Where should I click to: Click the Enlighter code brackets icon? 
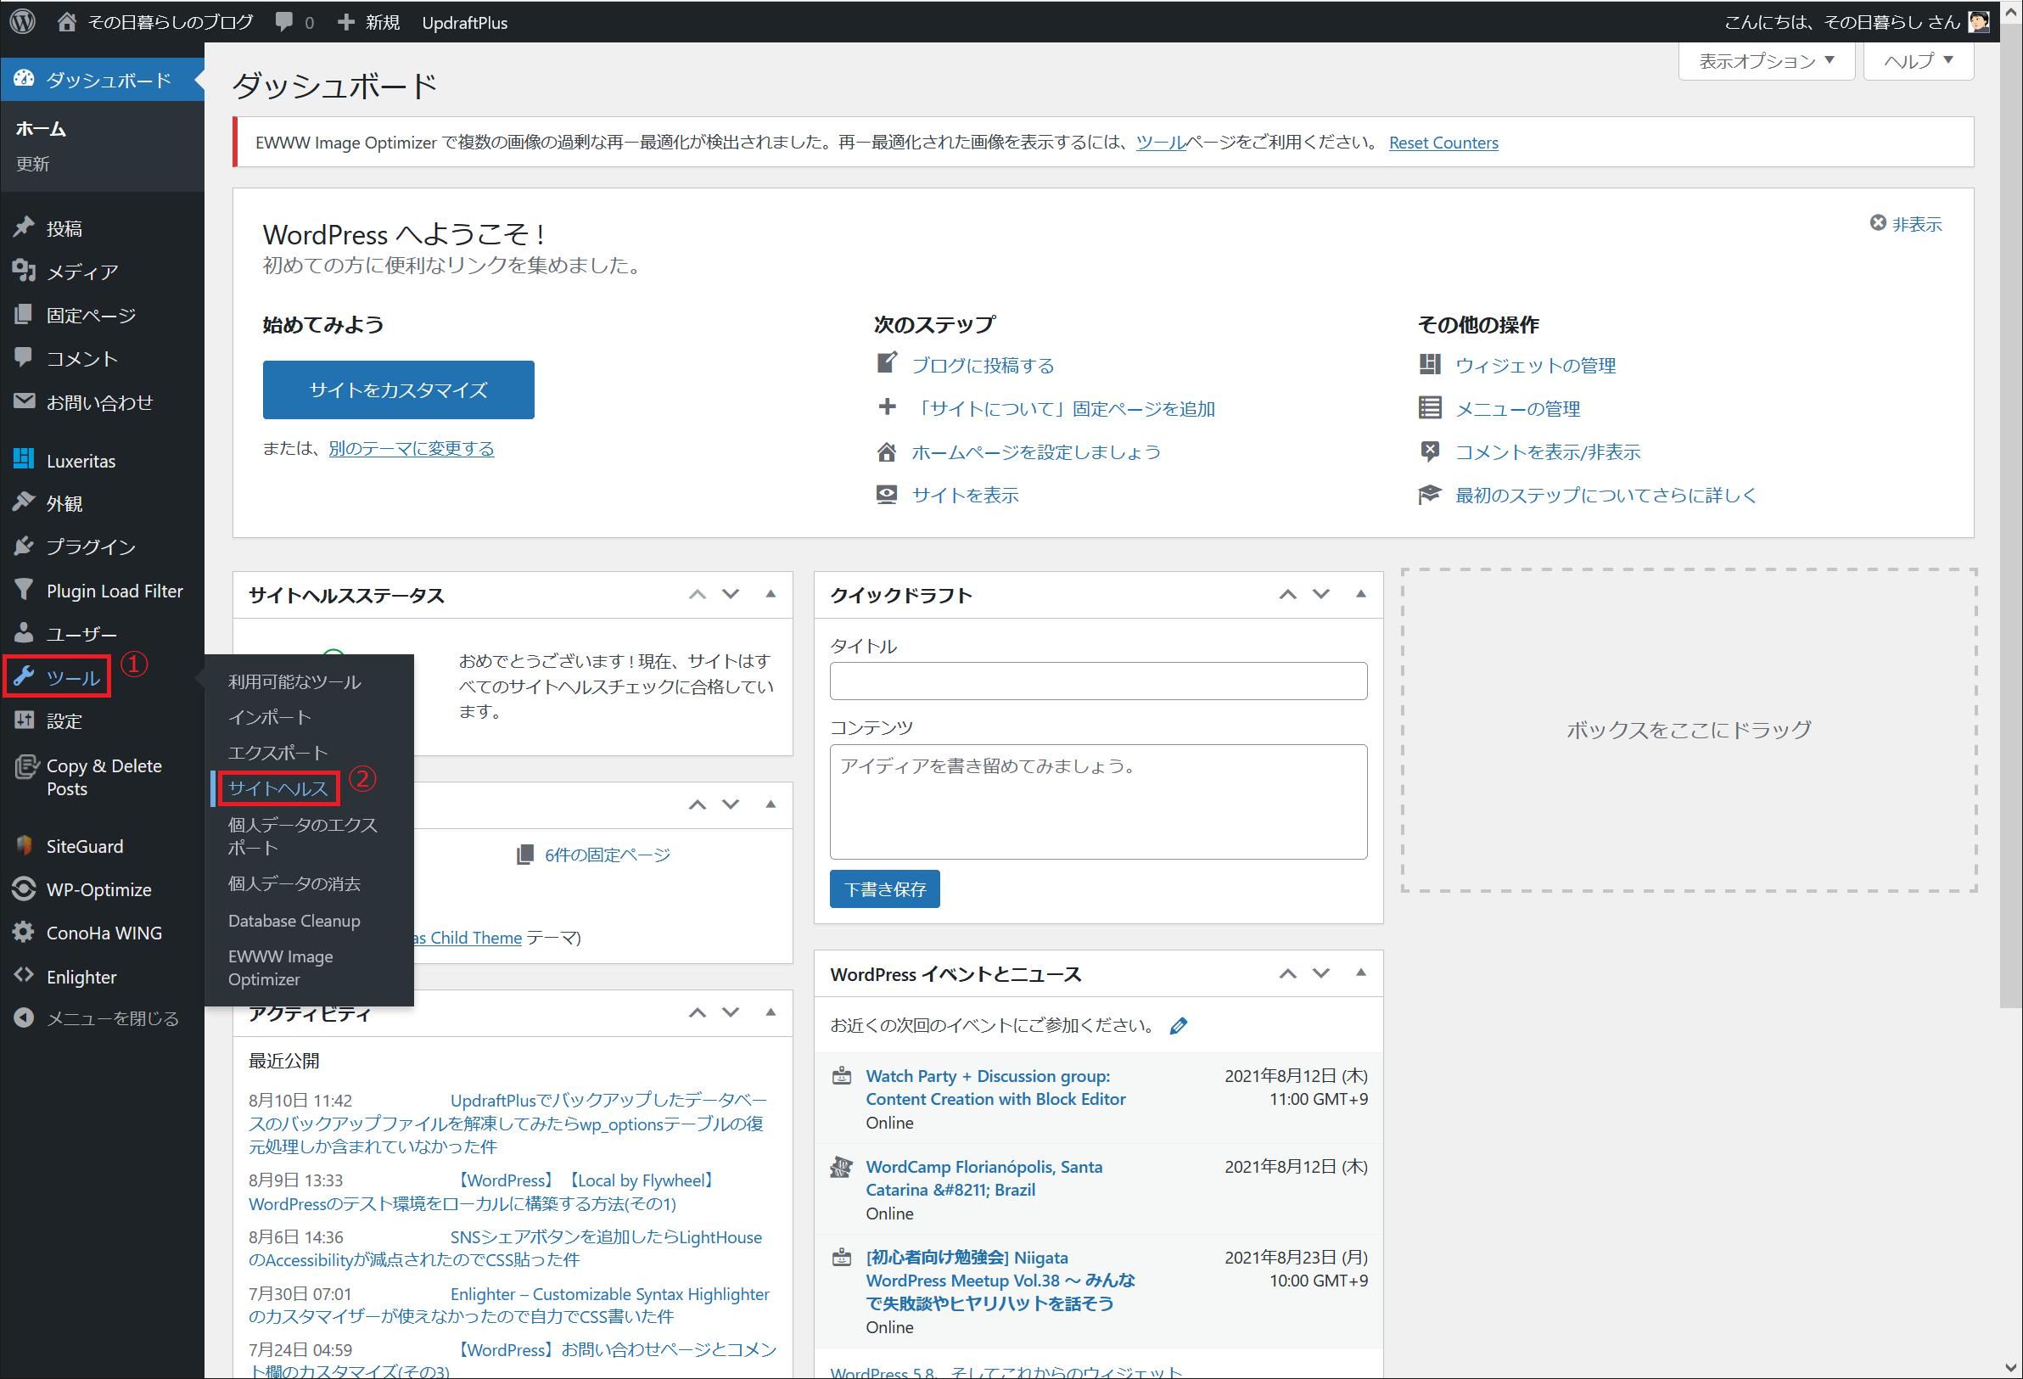(x=24, y=975)
